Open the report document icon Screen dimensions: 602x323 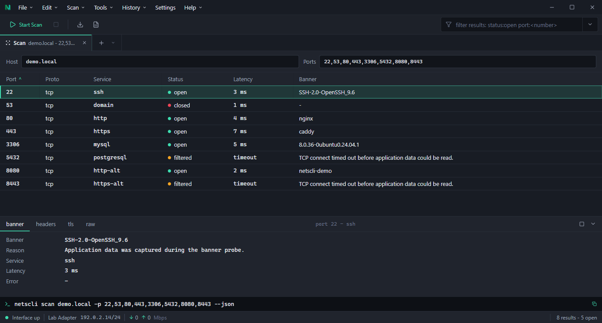(96, 24)
